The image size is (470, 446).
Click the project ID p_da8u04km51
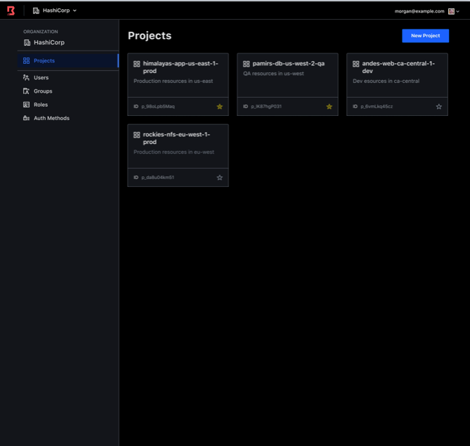tap(157, 178)
